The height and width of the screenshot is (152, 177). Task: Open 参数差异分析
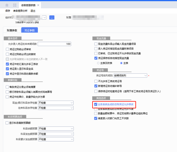point(20,11)
